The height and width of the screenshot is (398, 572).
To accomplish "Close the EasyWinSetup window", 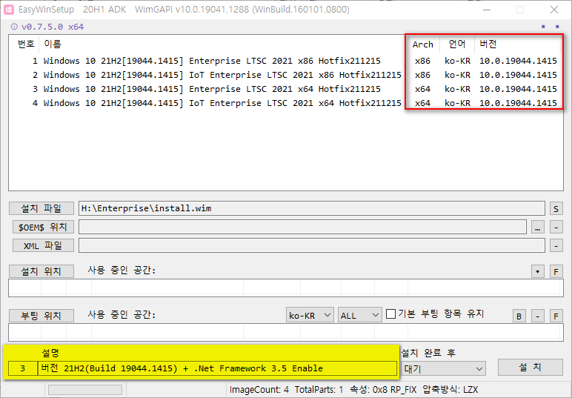I will [x=553, y=10].
